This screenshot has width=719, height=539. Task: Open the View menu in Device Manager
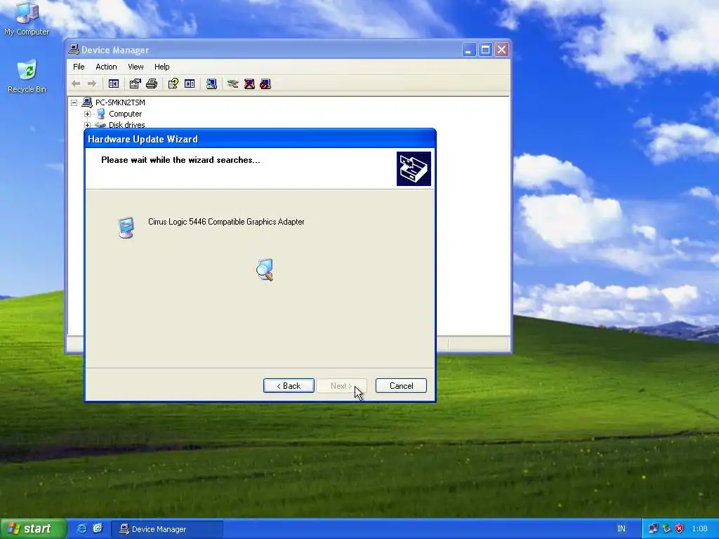click(x=136, y=67)
